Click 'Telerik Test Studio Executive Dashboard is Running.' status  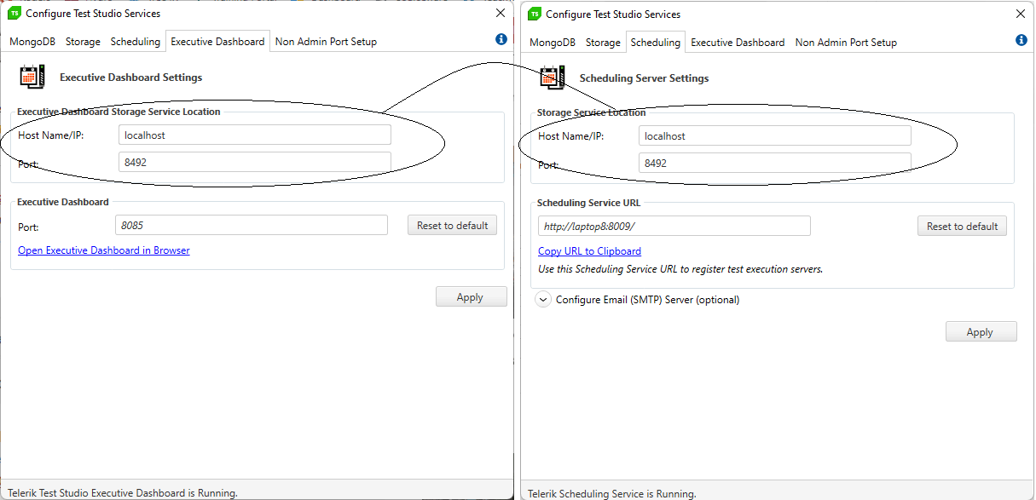pos(123,492)
